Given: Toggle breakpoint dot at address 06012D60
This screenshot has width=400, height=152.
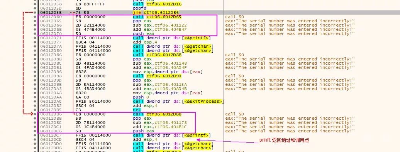Looking at the screenshot, I should click(x=35, y=17).
